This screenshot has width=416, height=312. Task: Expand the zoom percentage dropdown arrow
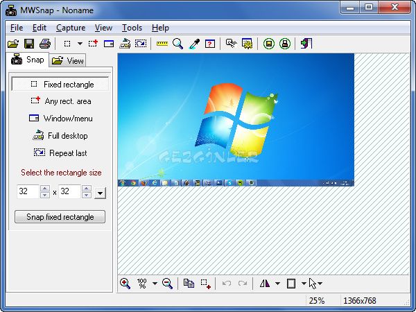(155, 284)
